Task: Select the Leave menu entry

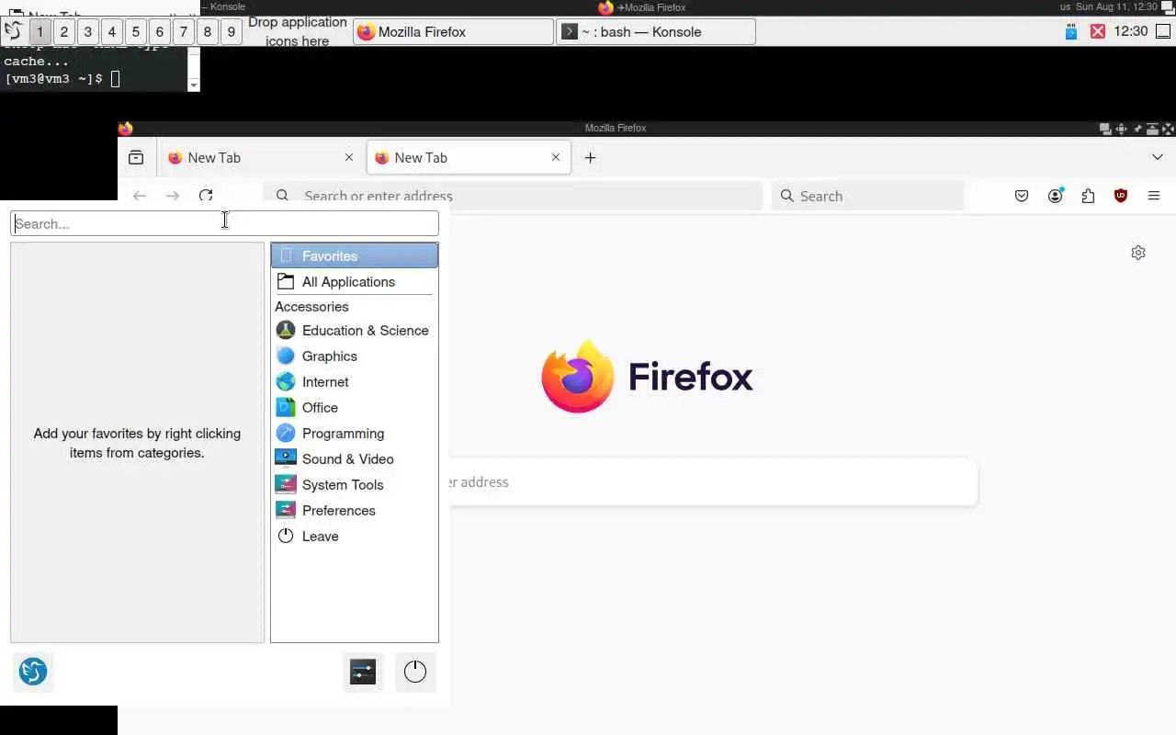Action: [x=355, y=537]
